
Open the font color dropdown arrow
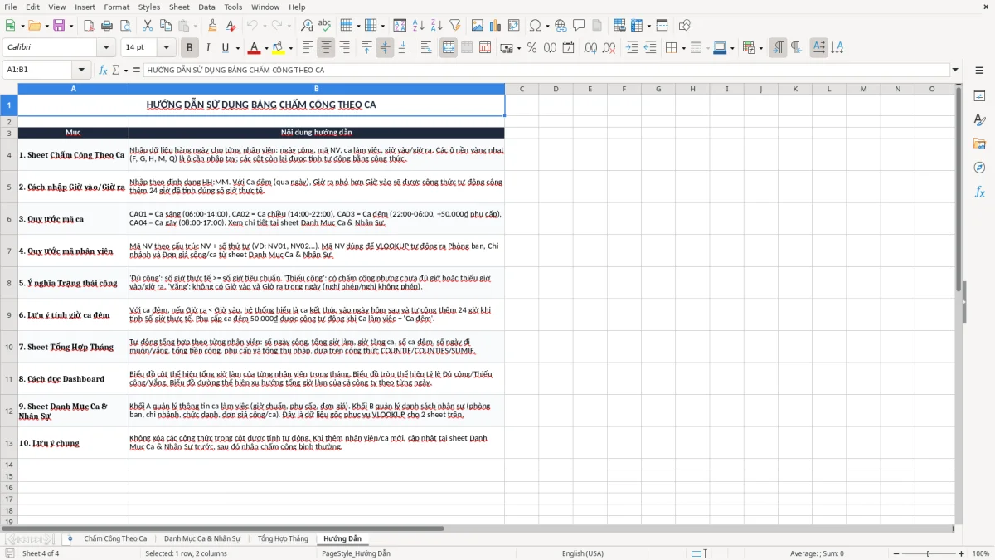coord(267,48)
